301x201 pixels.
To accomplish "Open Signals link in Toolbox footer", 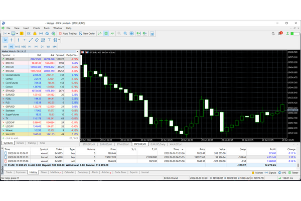I will 270,173.
